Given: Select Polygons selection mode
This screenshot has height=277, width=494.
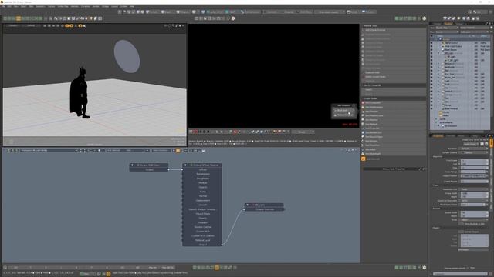Looking at the screenshot, I should pos(183,12).
